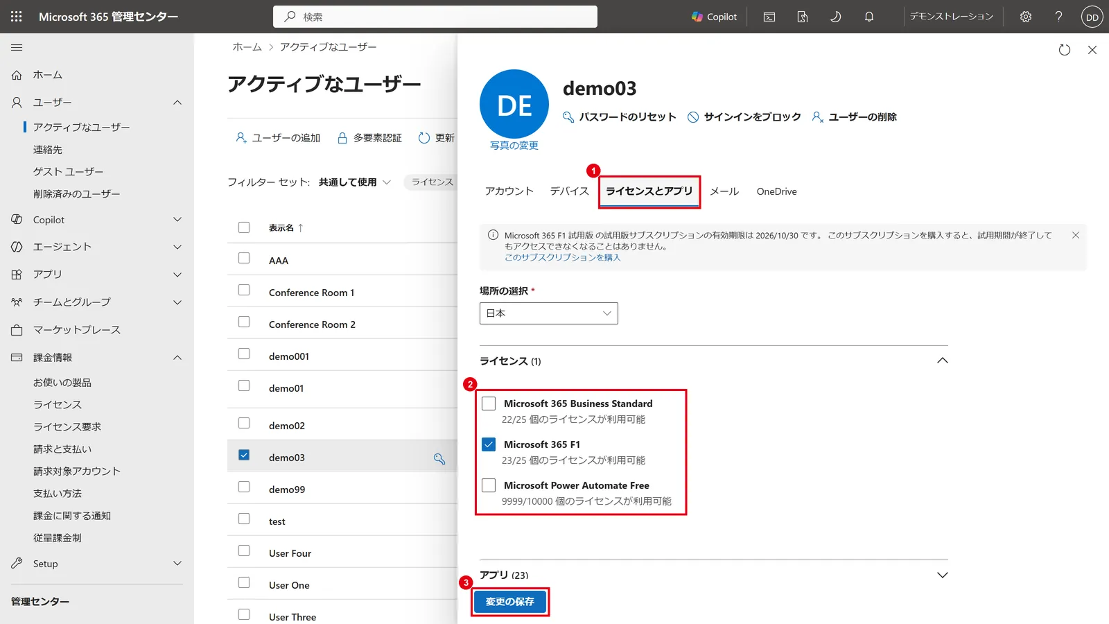Uncheck demo03 row checkbox
The image size is (1109, 624).
[x=244, y=455]
